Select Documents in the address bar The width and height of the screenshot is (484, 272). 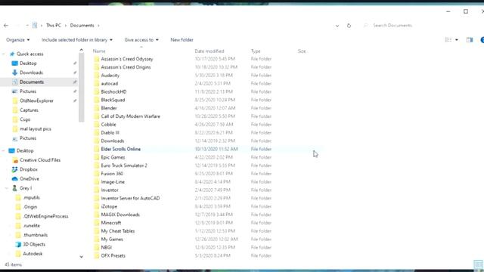coord(82,26)
